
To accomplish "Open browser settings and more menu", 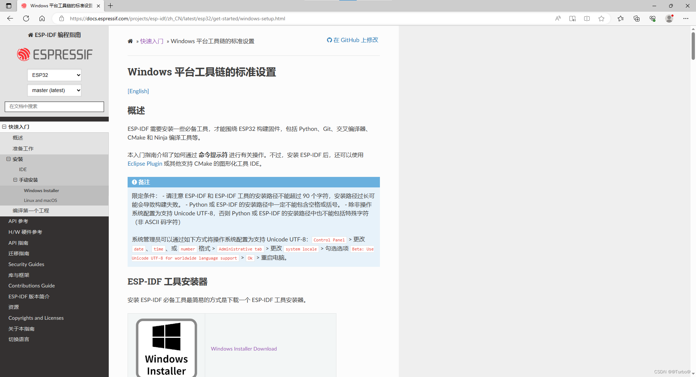I will point(686,18).
